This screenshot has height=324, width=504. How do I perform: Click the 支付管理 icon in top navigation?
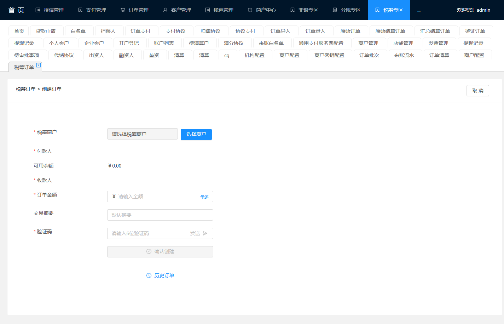tap(80, 10)
